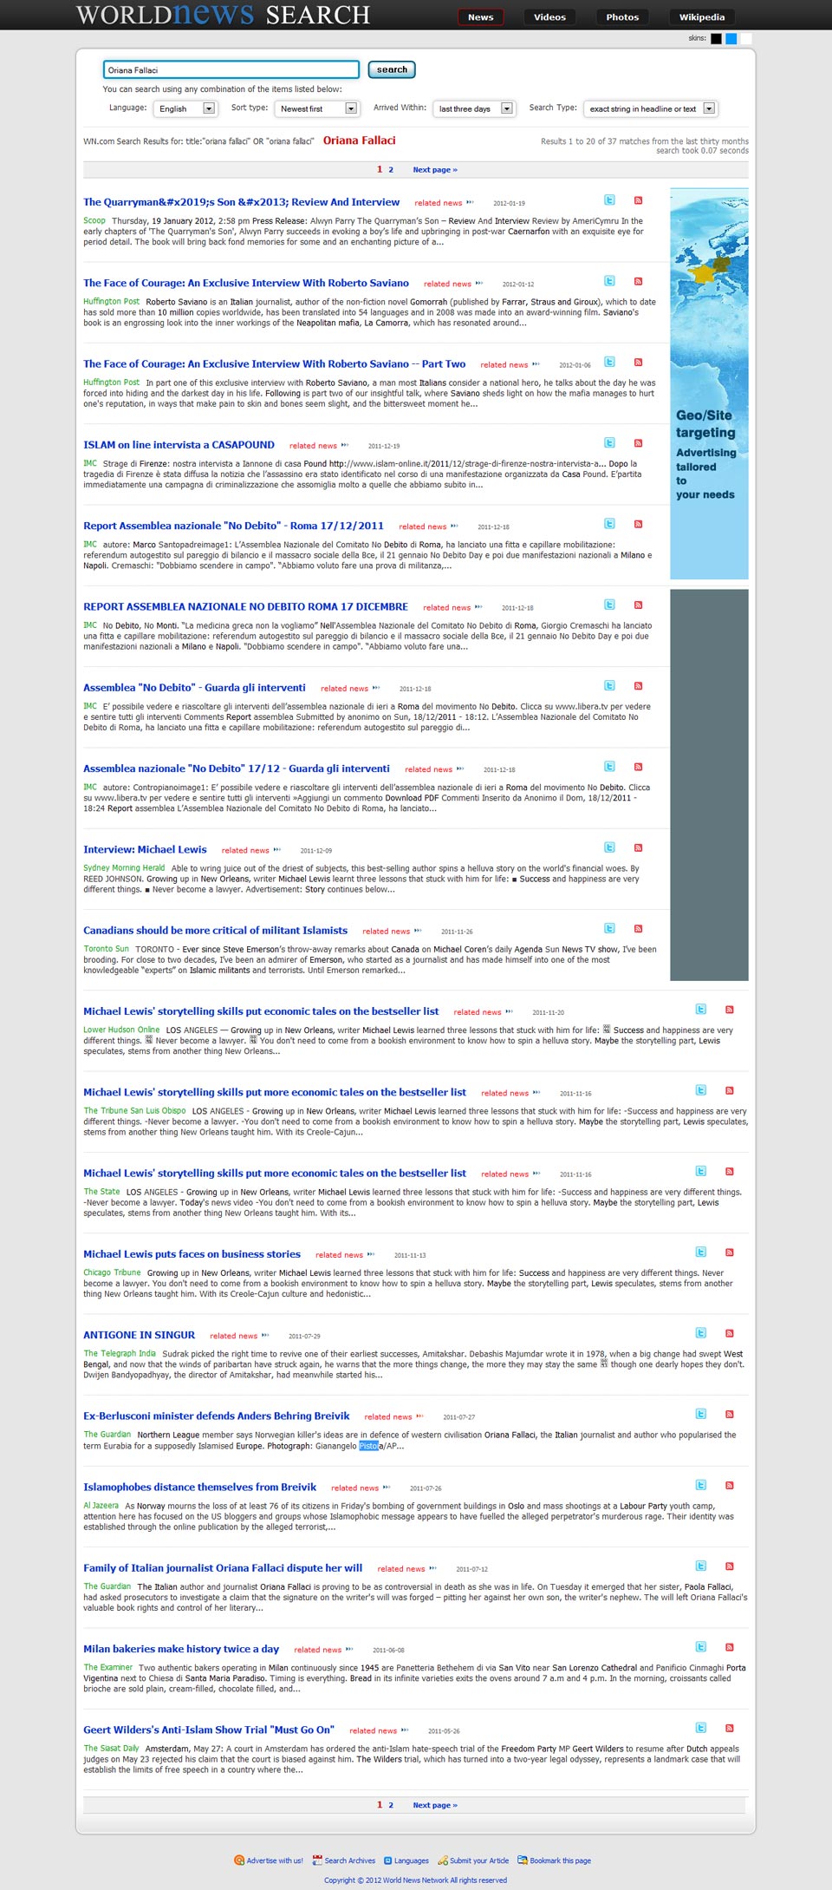Open related news for ANTIGONE IN SINGUR

point(233,1336)
